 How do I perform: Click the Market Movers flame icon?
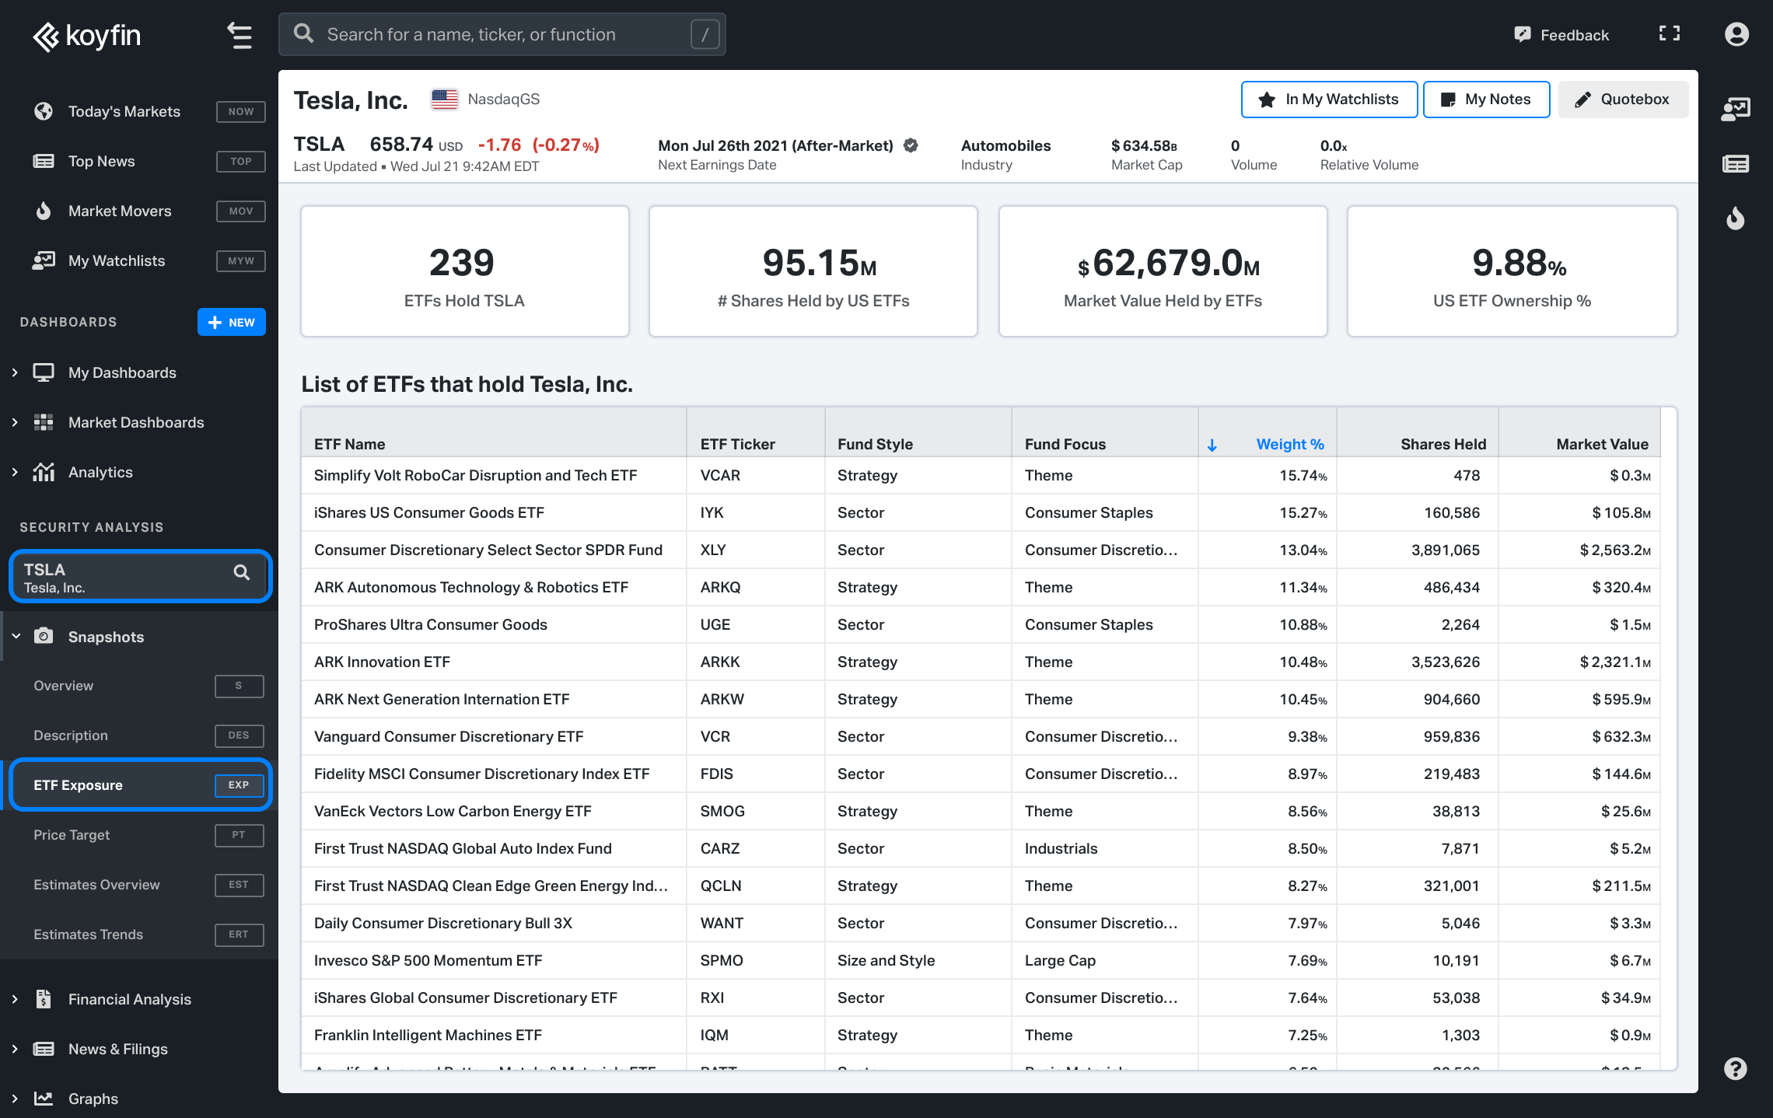click(44, 211)
